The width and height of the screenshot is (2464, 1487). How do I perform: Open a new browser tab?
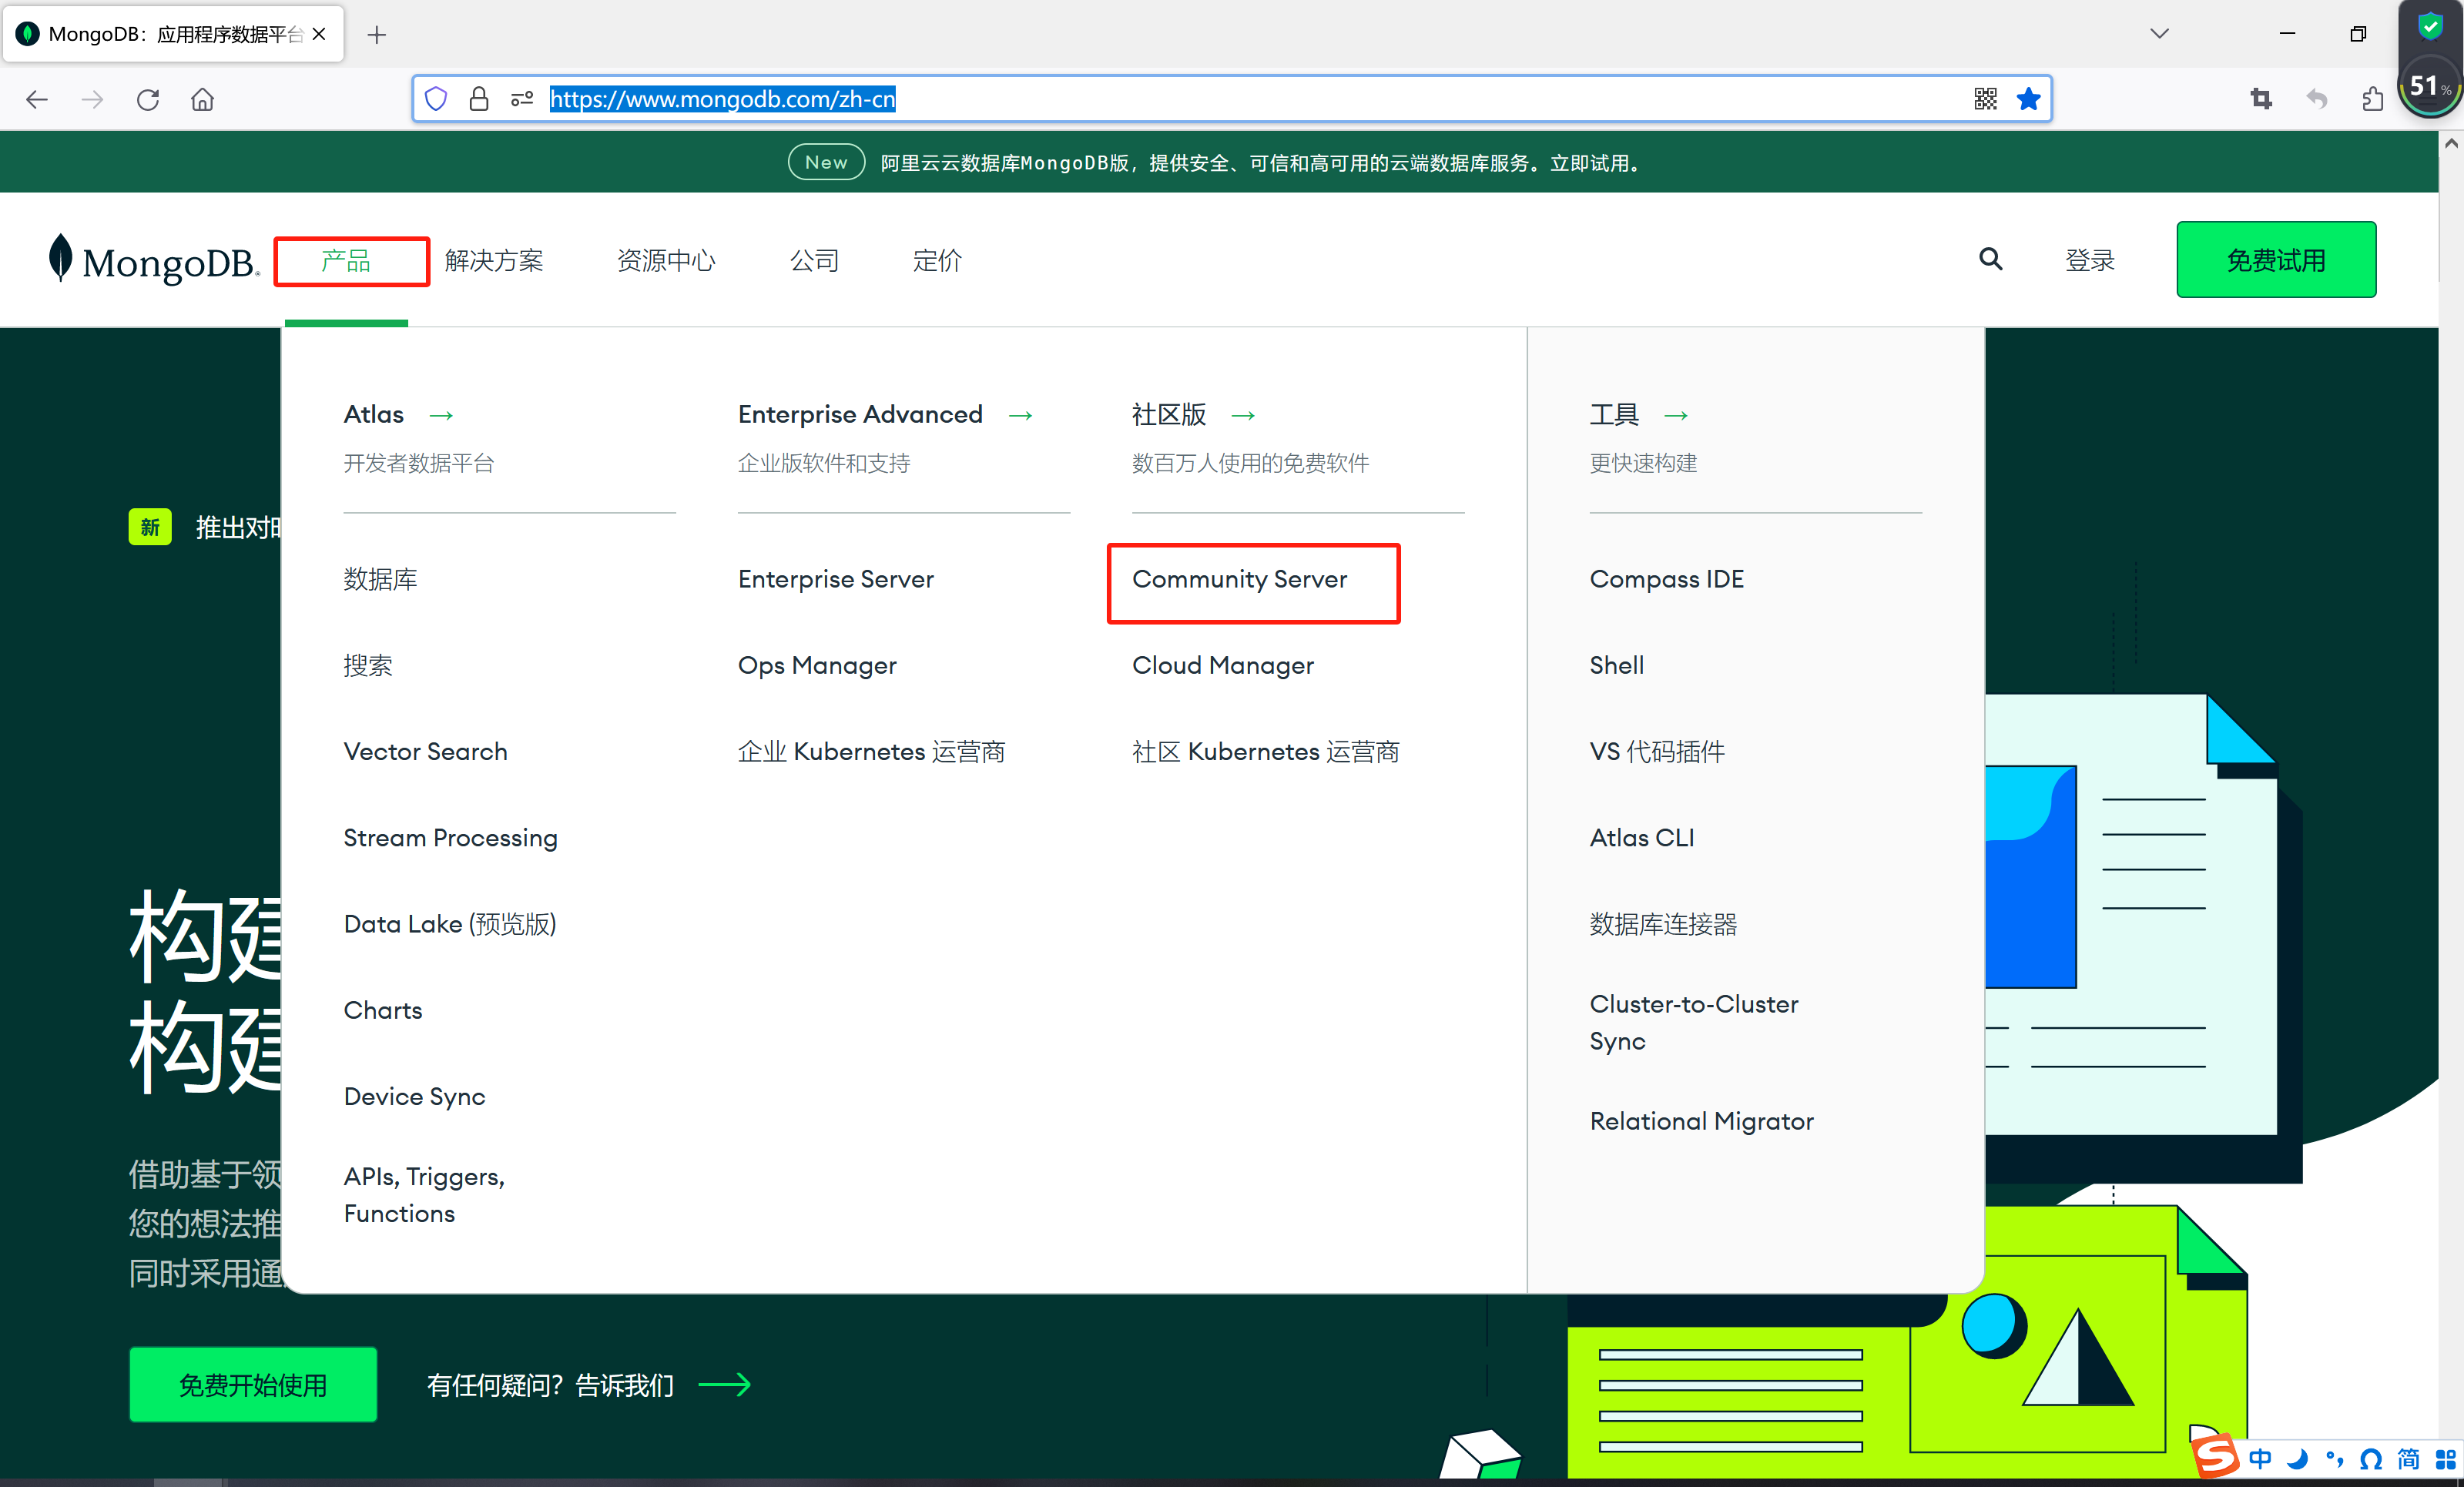coord(377,35)
